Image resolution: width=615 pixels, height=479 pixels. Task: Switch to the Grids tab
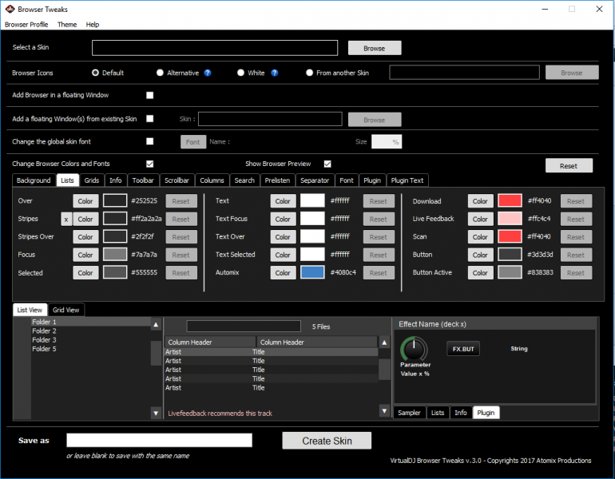click(92, 180)
